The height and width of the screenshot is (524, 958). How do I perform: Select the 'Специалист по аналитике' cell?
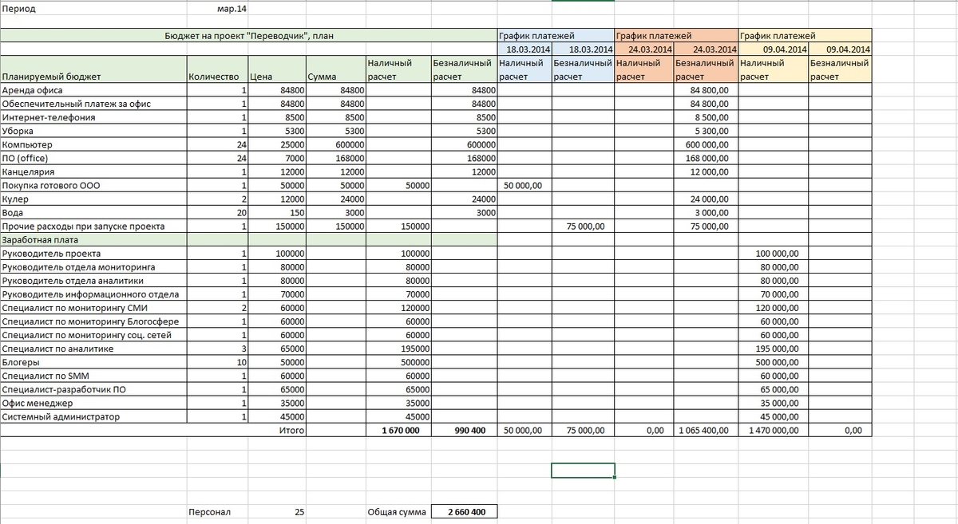tap(93, 349)
